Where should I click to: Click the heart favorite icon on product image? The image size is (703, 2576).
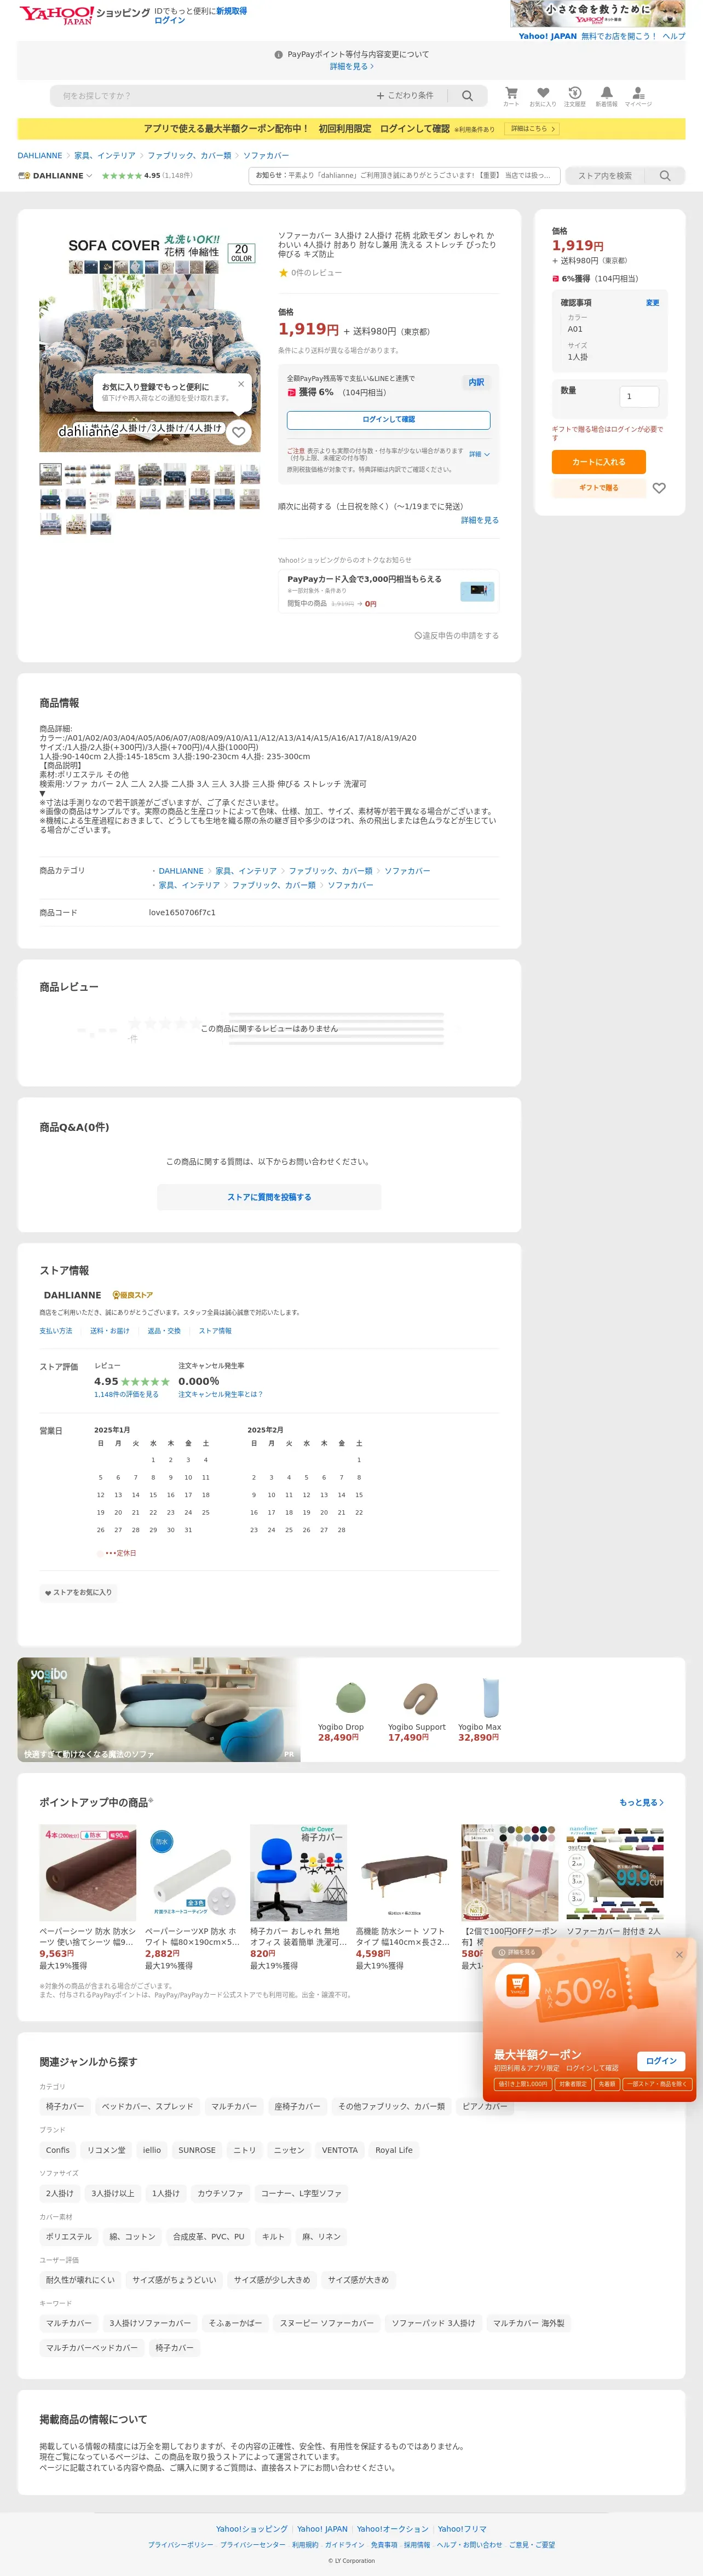point(238,432)
